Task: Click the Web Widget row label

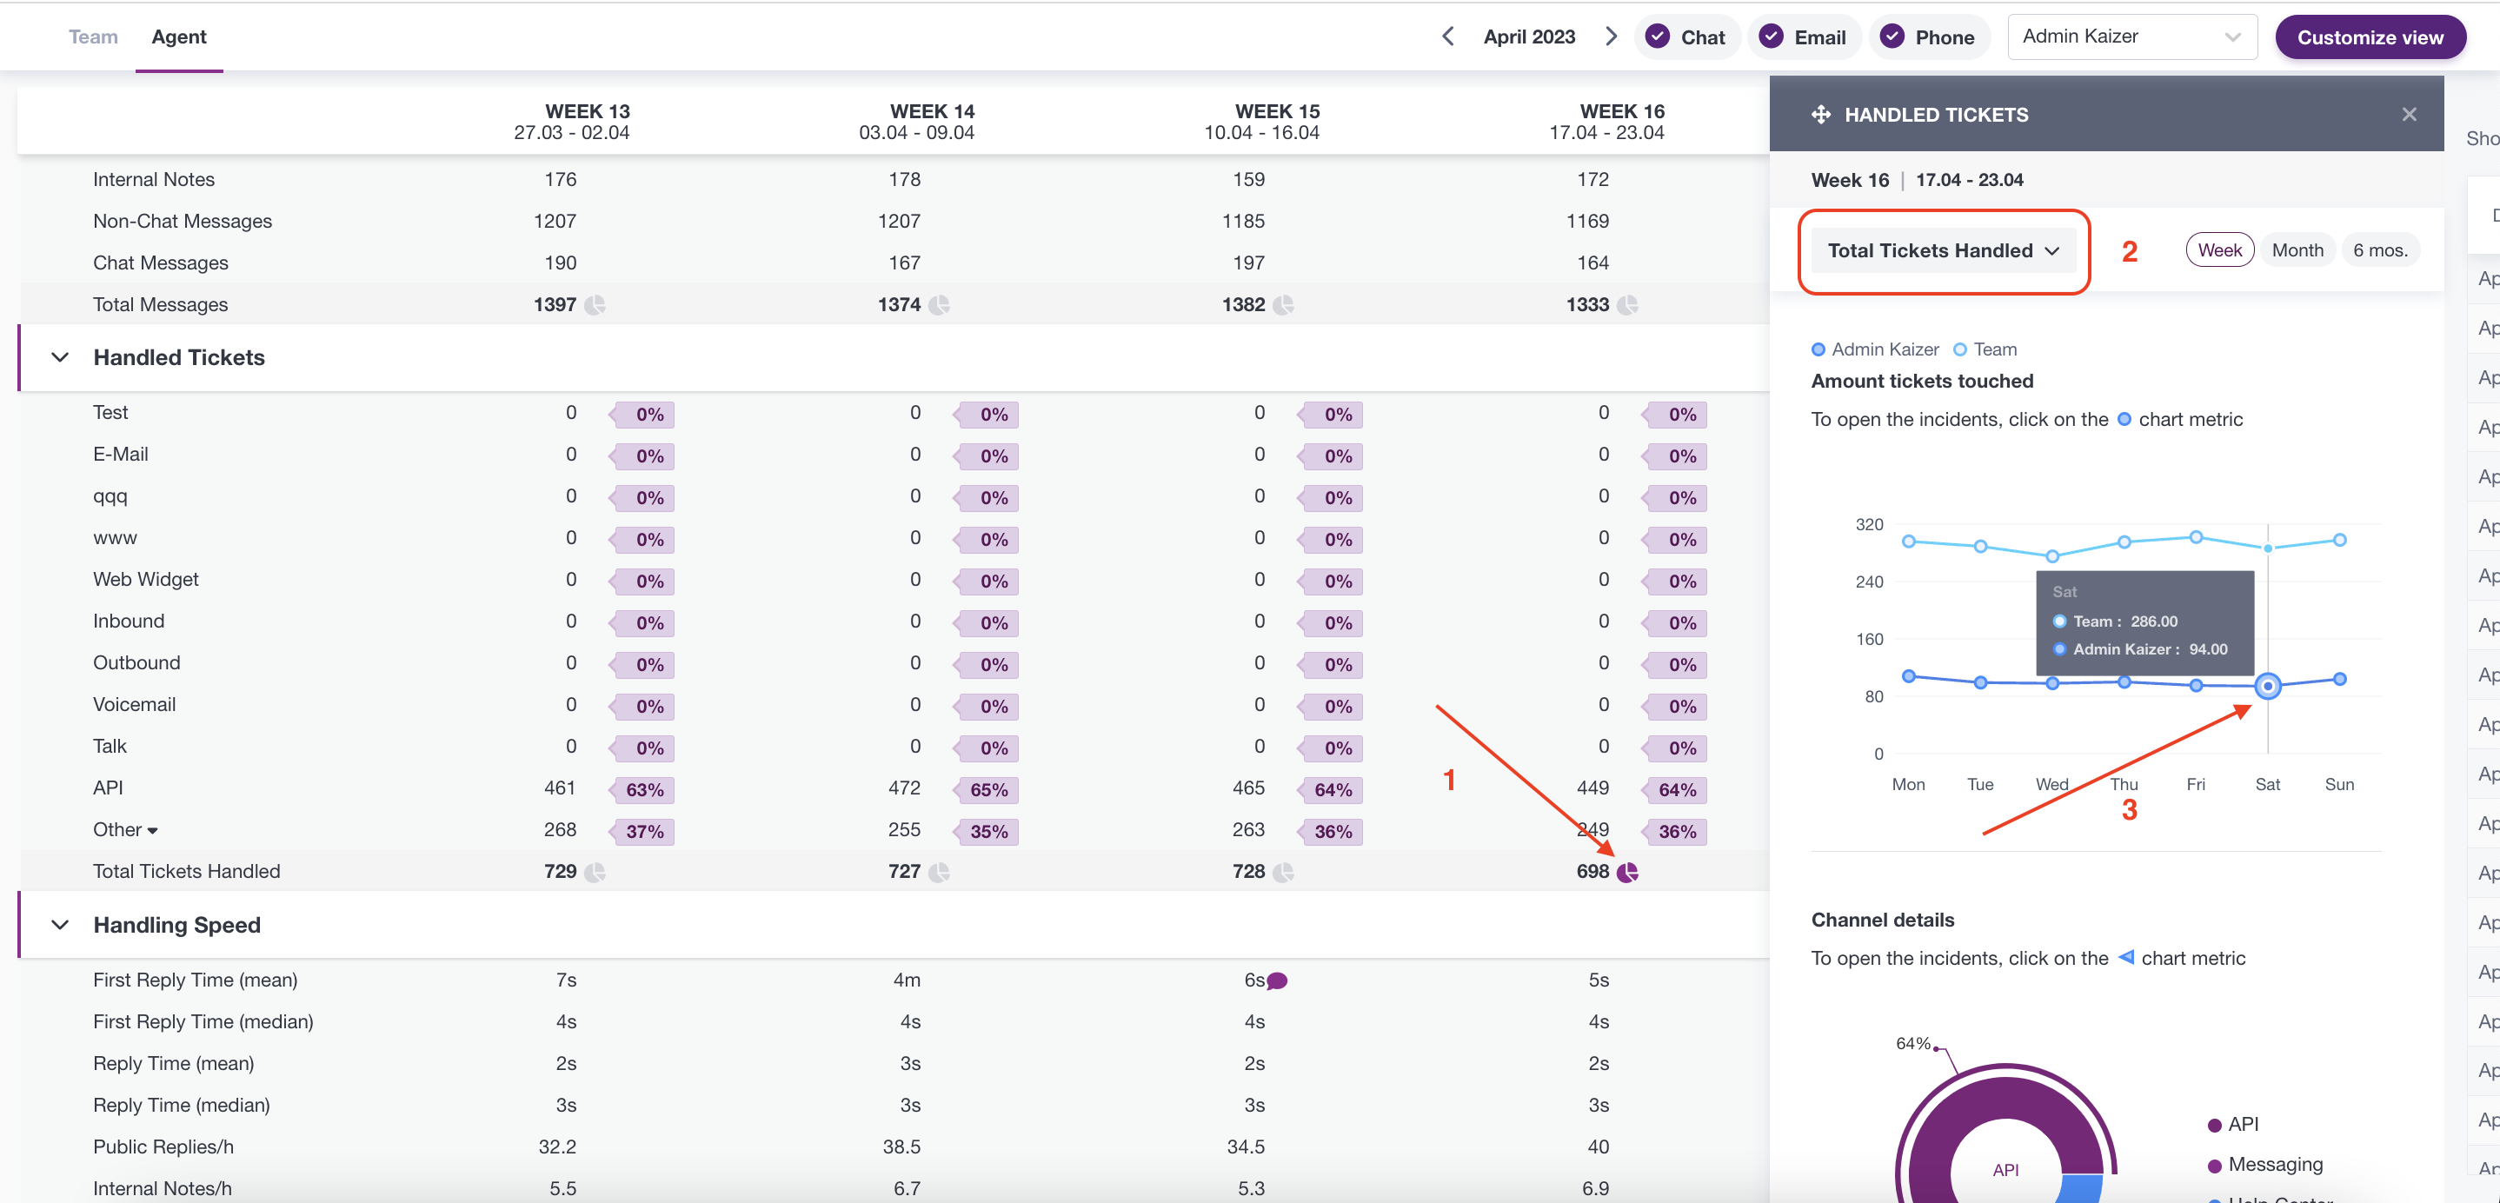Action: click(x=145, y=579)
